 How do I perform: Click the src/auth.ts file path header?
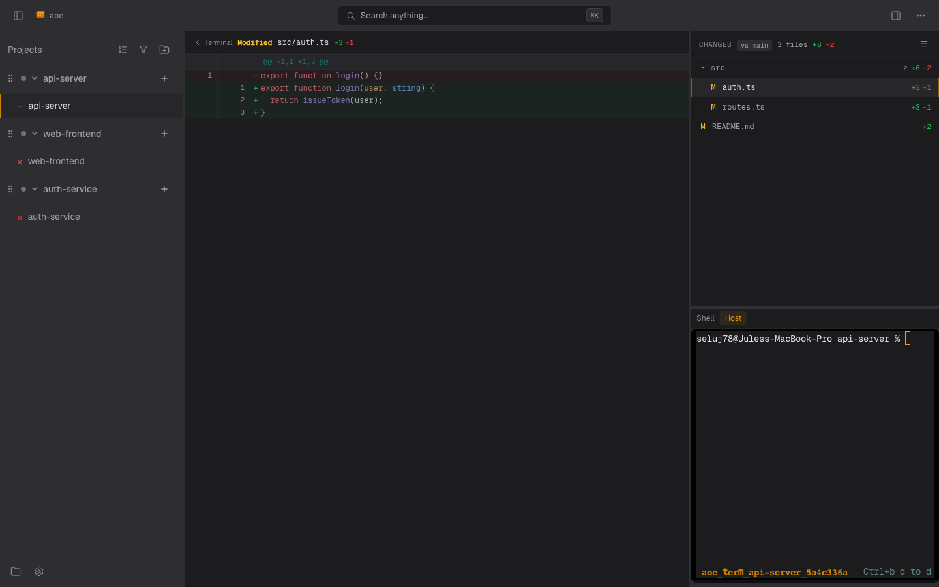[x=303, y=42]
